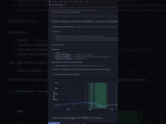
Task: Click the Practical Challenges of HMMs heading
Action: point(77,118)
